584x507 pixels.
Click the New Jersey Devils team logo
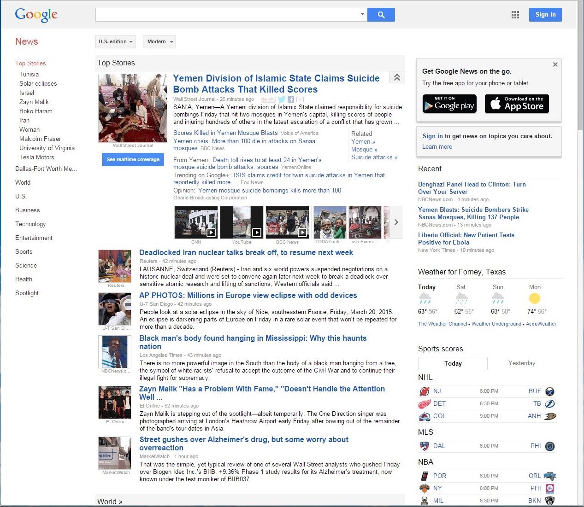pos(424,391)
